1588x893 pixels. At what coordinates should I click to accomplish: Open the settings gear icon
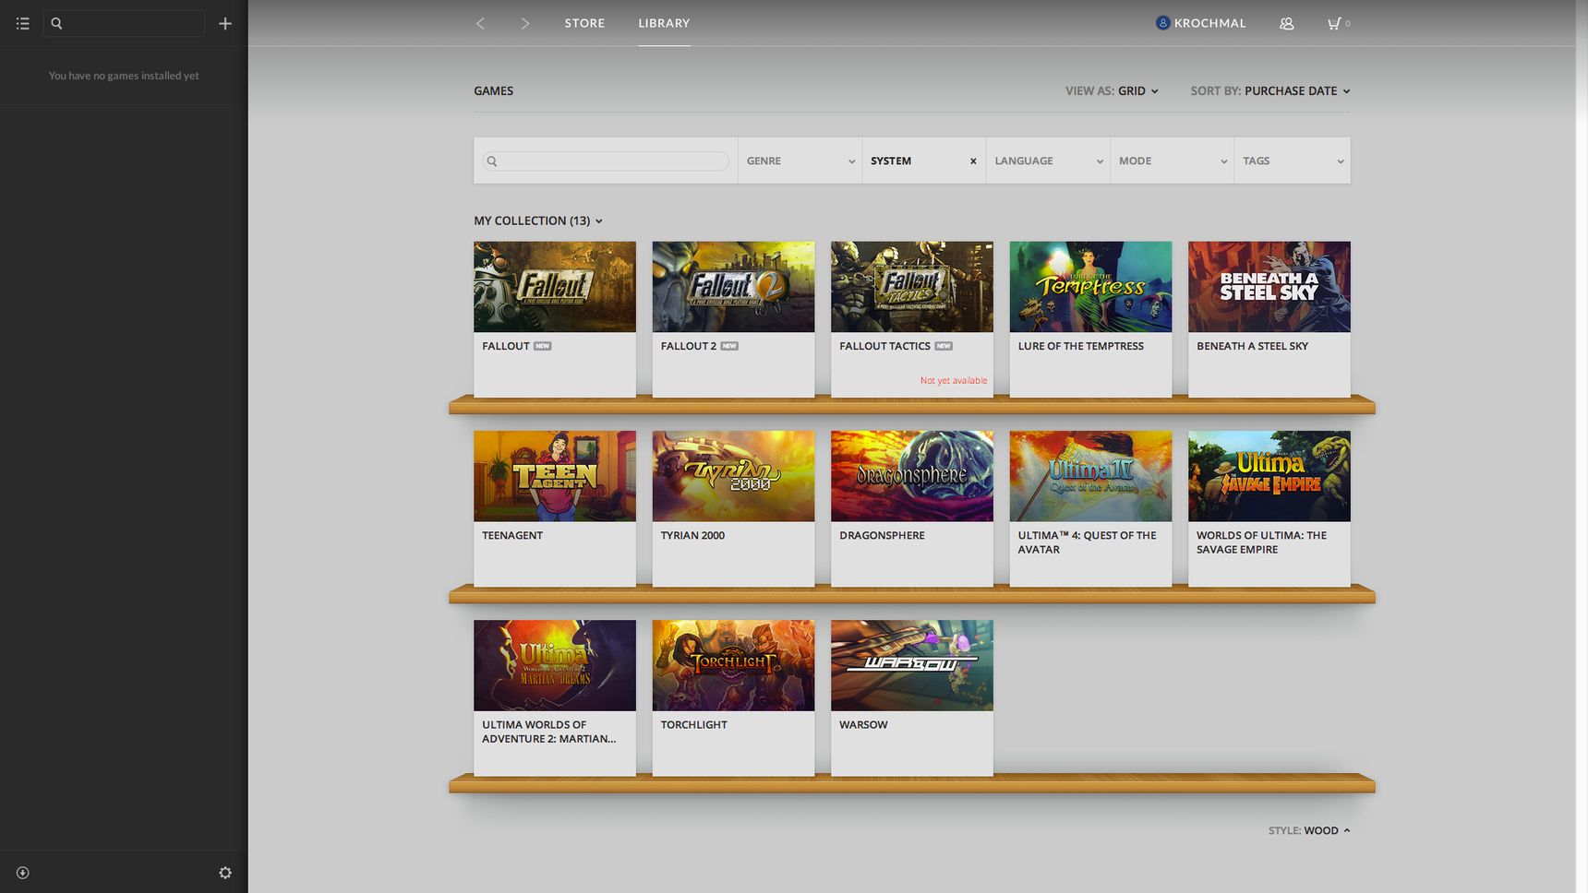225,873
